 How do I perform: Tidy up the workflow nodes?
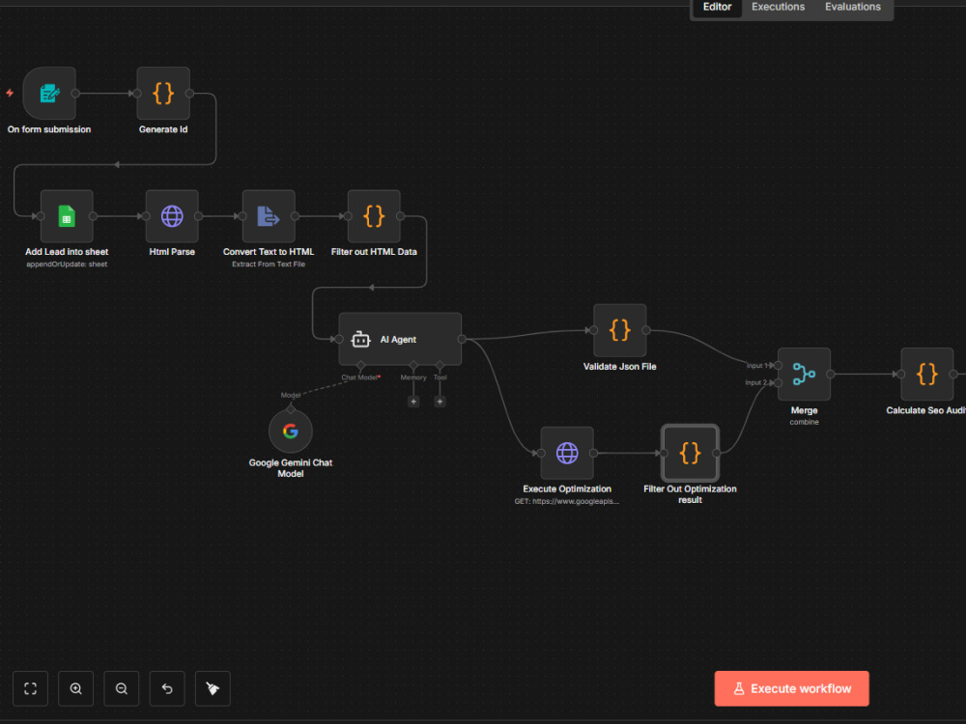[213, 688]
